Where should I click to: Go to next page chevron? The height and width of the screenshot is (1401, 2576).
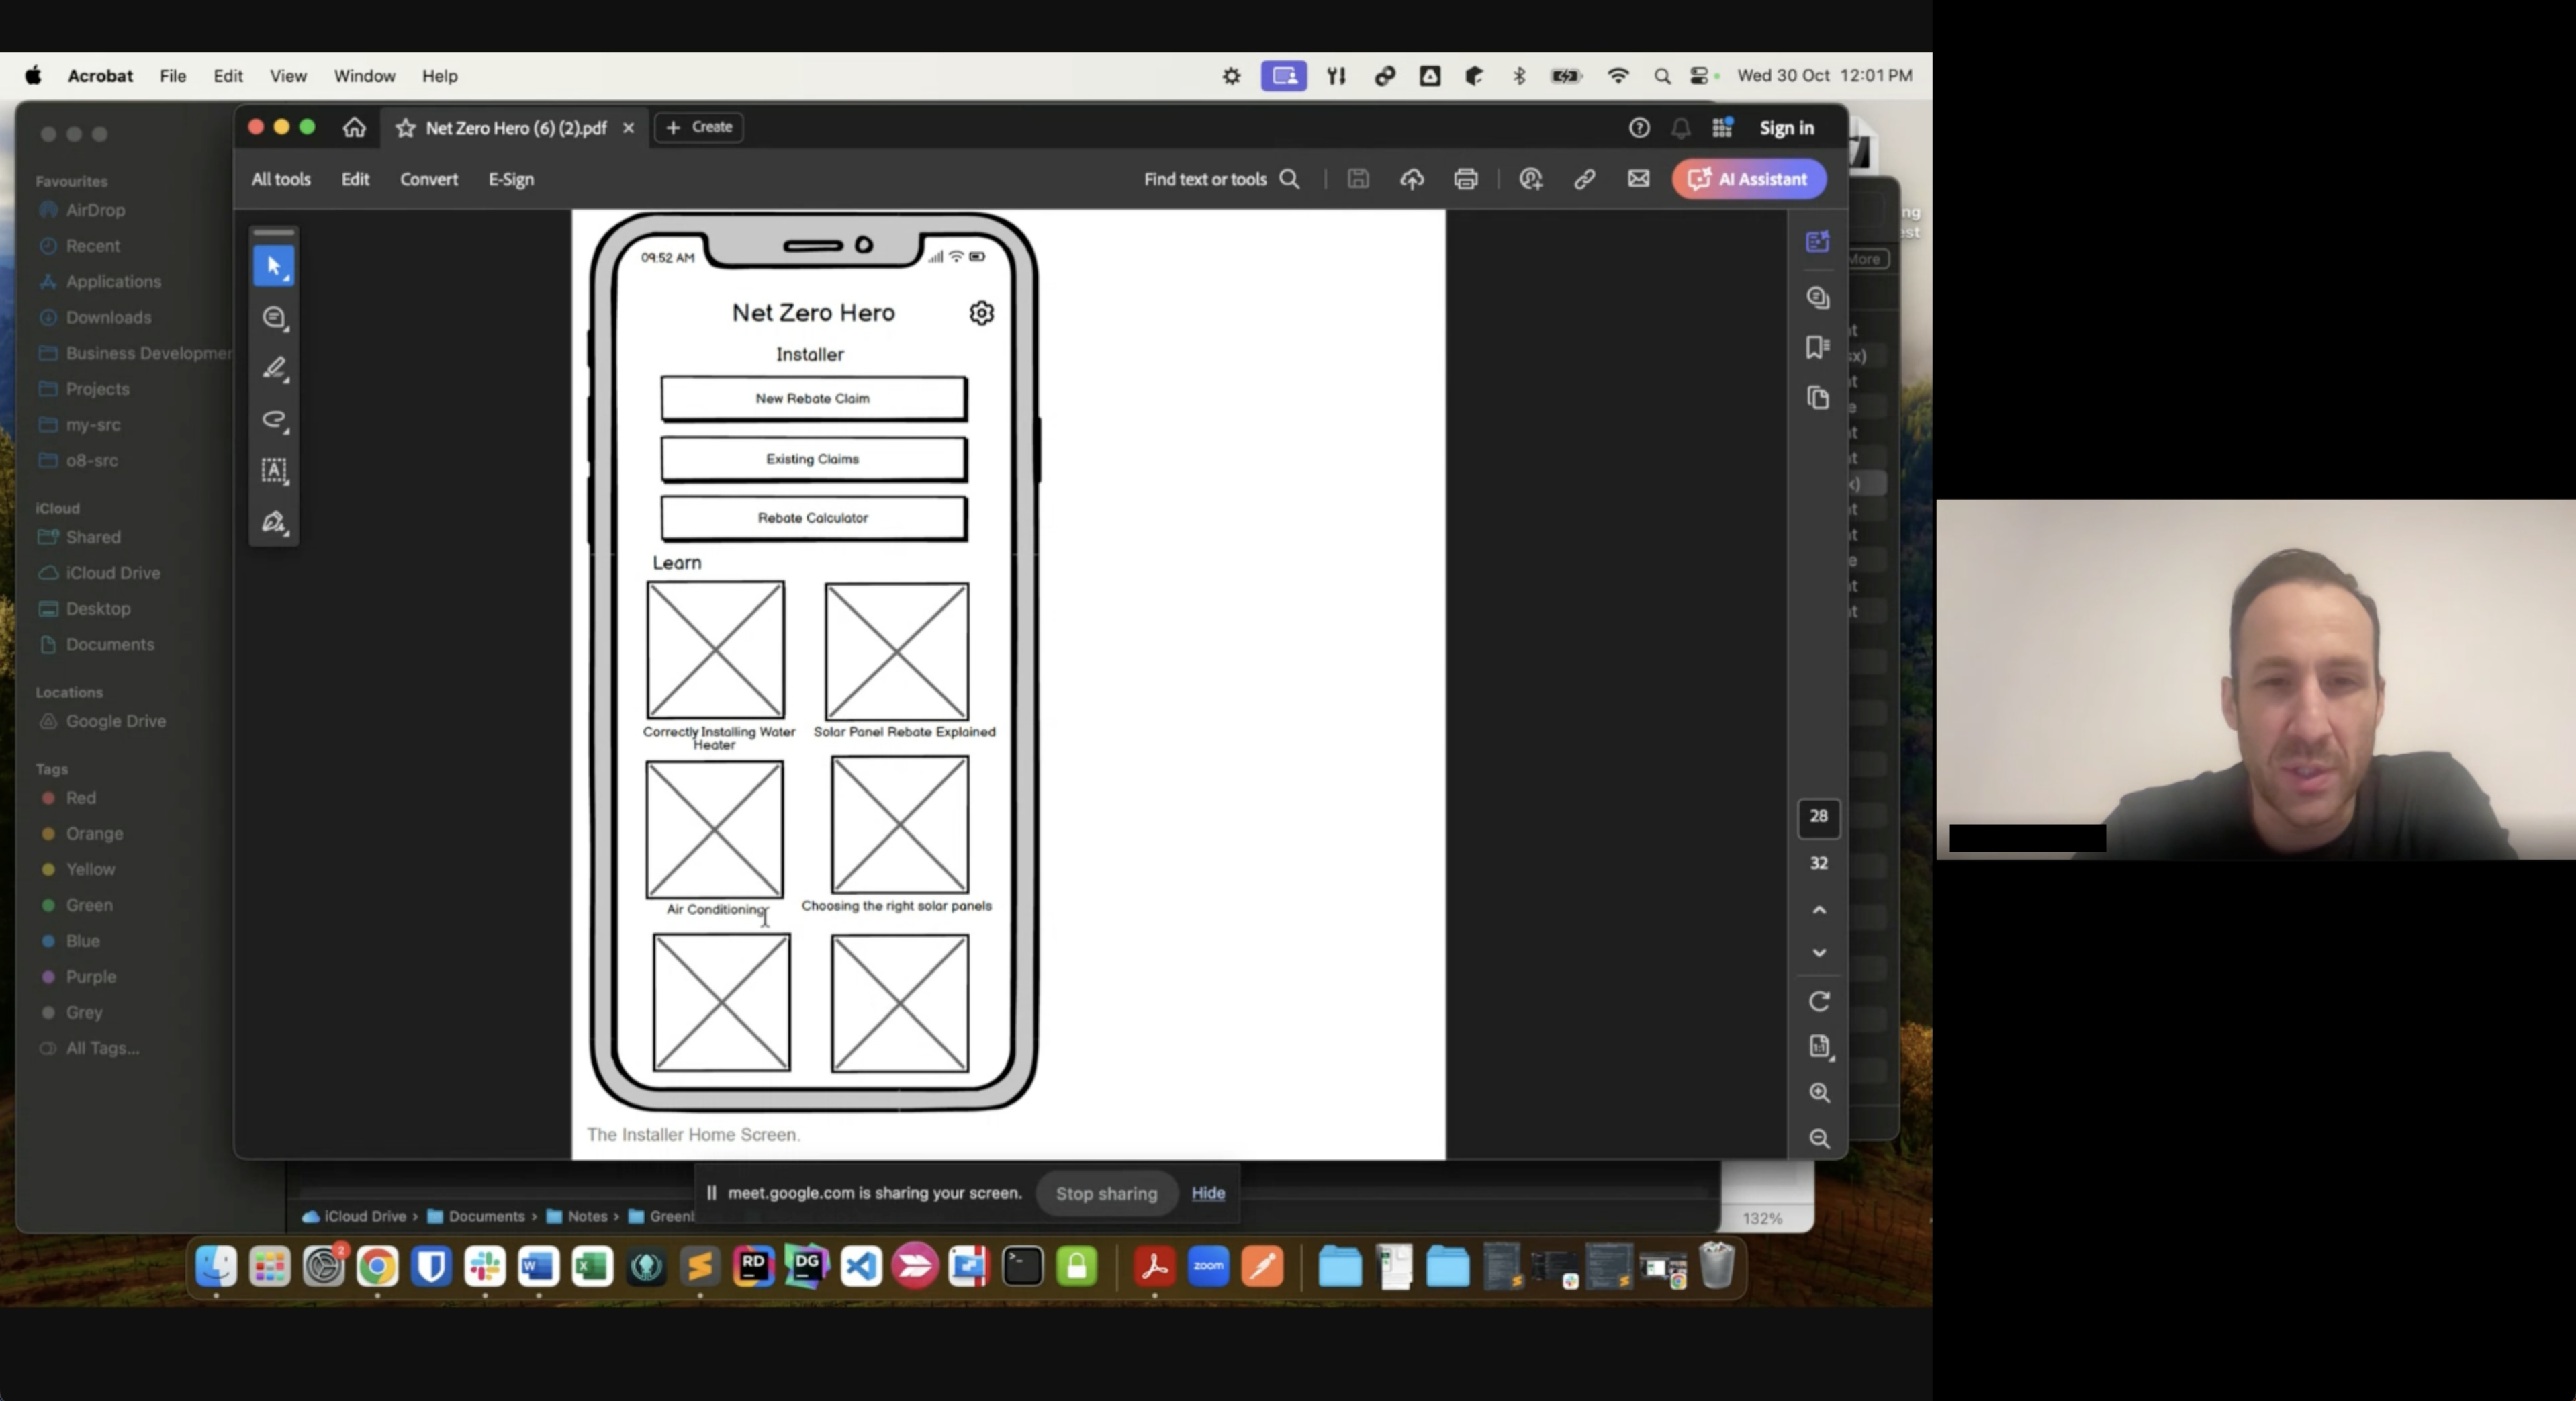click(x=1819, y=953)
